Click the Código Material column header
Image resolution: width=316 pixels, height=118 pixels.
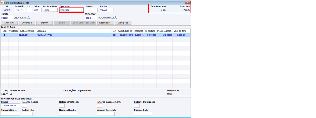27,31
